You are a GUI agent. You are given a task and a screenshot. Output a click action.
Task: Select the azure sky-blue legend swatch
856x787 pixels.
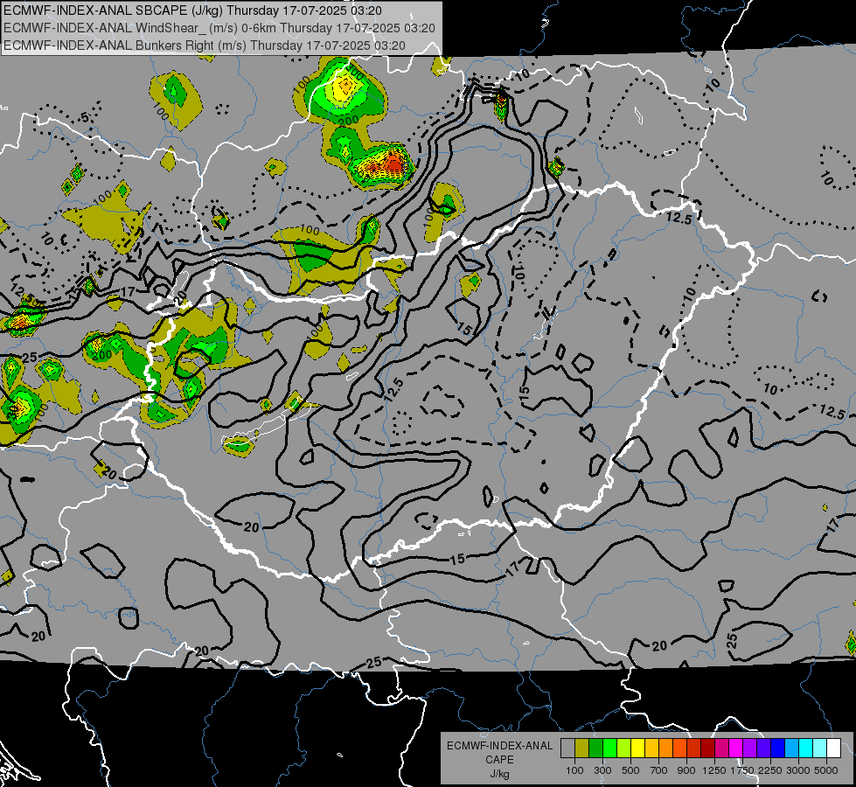tap(791, 749)
